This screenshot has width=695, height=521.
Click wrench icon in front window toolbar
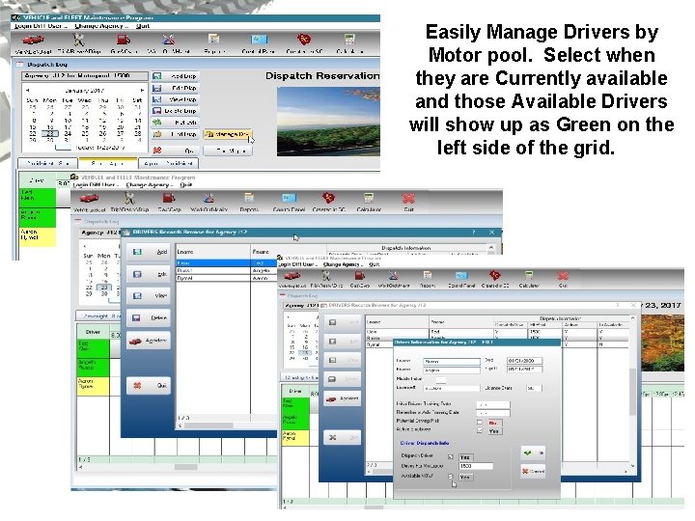[326, 277]
